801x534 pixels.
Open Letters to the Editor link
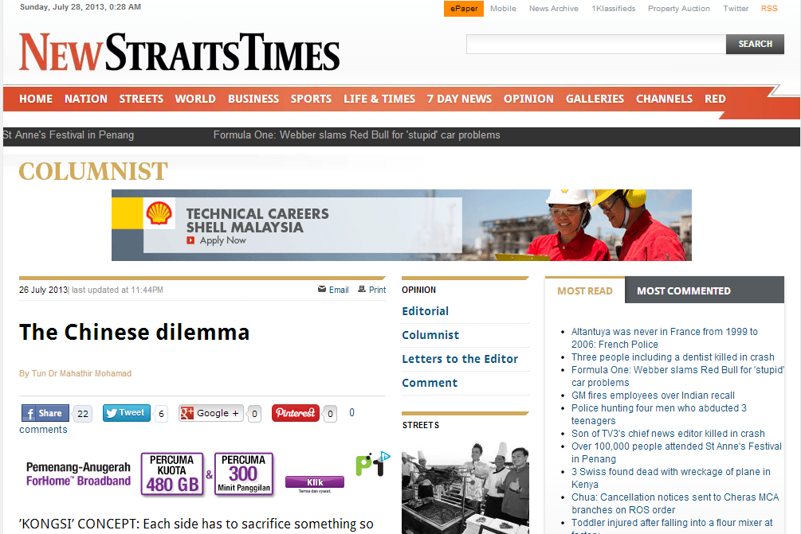pos(460,359)
